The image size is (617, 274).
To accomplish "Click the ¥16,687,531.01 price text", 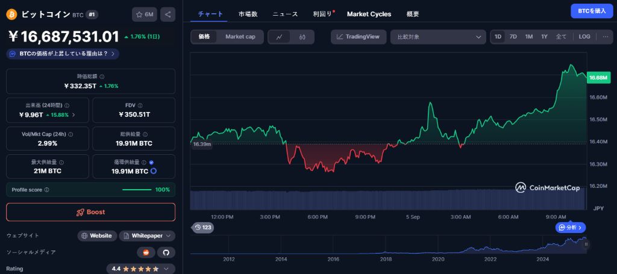I will (x=63, y=37).
